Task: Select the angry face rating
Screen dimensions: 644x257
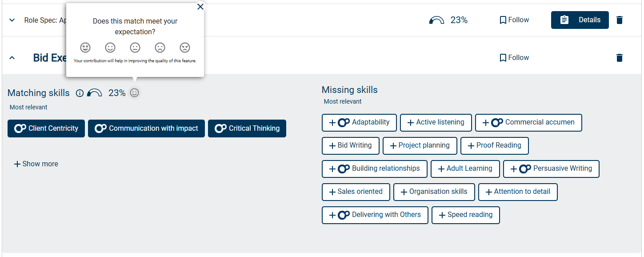Action: [185, 47]
